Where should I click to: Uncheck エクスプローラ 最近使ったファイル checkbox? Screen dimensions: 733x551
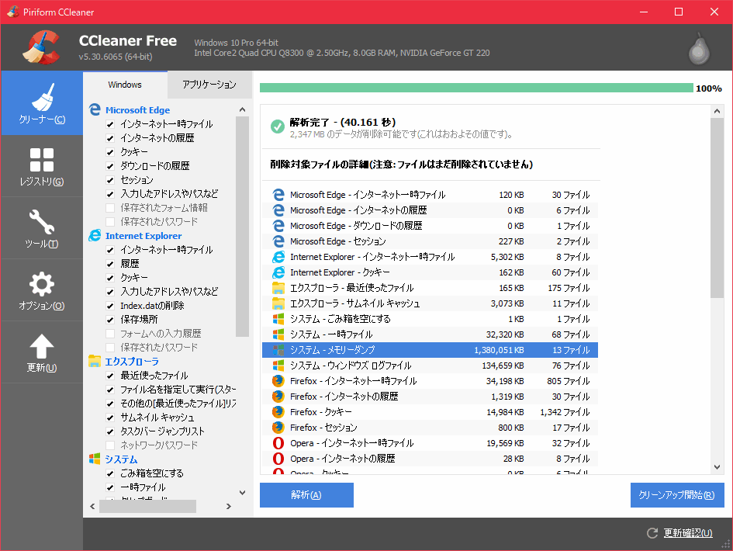110,376
